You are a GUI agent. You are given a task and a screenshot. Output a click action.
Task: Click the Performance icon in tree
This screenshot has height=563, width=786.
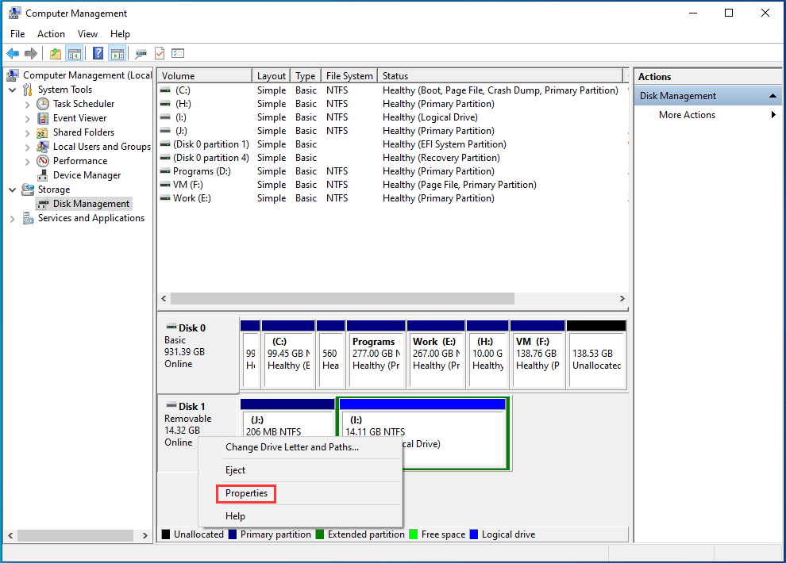pyautogui.click(x=43, y=161)
